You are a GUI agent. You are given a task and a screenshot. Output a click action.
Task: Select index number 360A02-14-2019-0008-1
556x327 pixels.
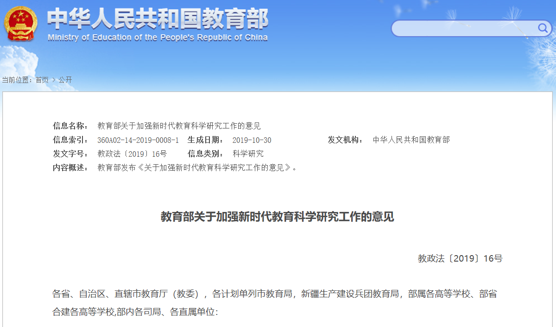click(138, 140)
